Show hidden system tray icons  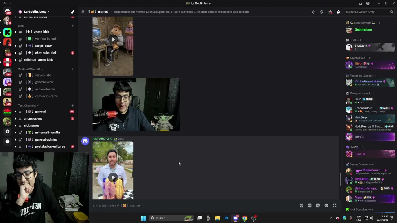[331, 218]
